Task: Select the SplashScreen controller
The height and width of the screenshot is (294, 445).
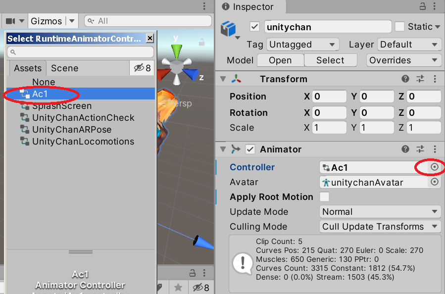Action: coord(80,106)
